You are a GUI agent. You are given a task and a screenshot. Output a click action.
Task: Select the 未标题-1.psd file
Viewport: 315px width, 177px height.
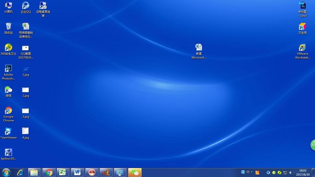tap(302, 6)
